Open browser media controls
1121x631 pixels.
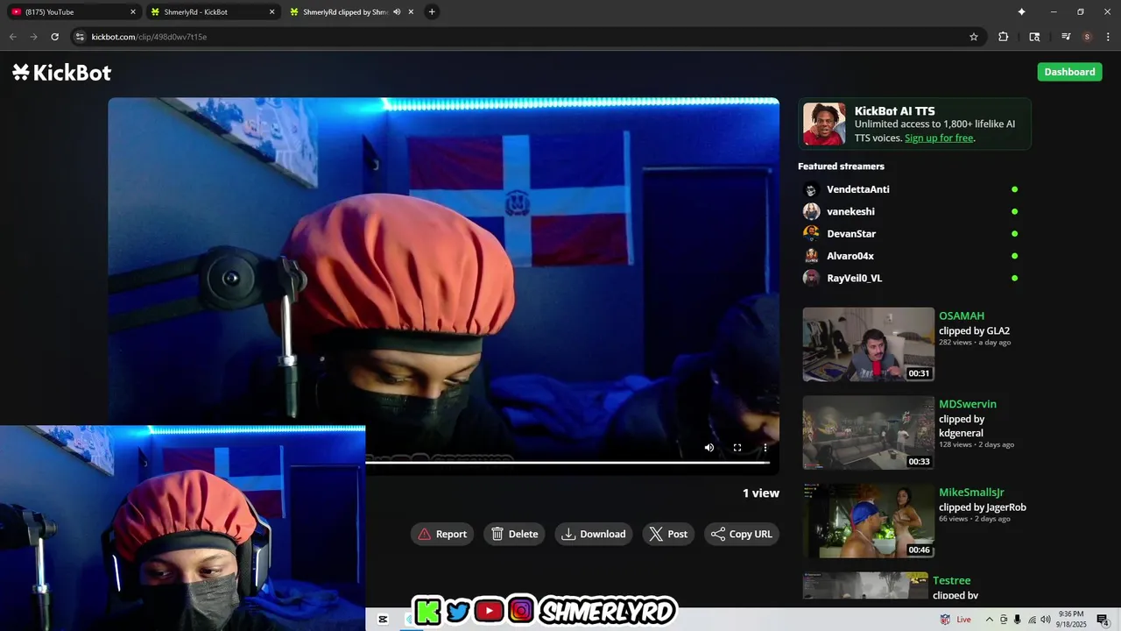coord(1066,37)
